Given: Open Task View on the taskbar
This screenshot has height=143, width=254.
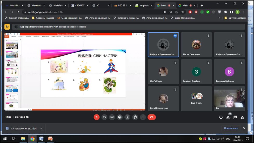Looking at the screenshot, I should [x=14, y=139].
